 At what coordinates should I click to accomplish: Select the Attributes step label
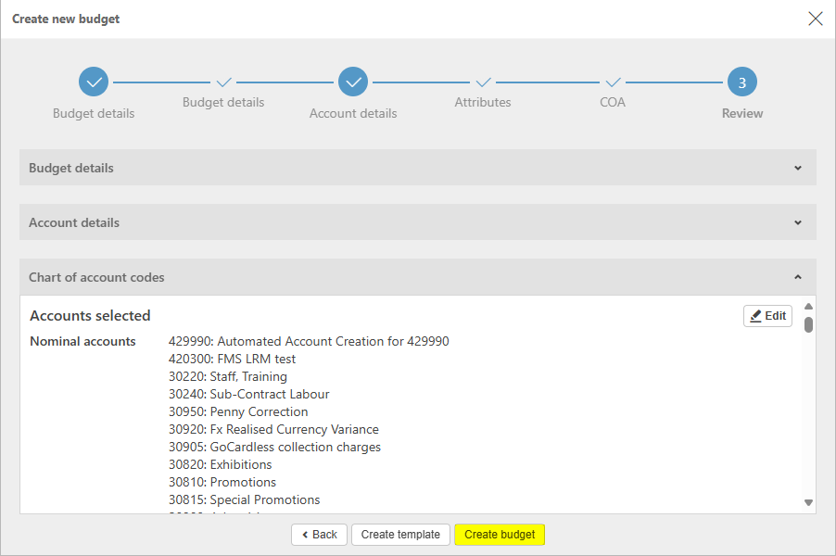pos(483,103)
